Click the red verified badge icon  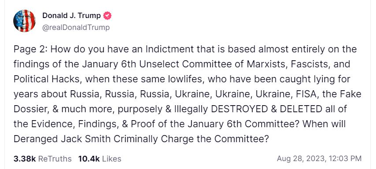point(107,16)
